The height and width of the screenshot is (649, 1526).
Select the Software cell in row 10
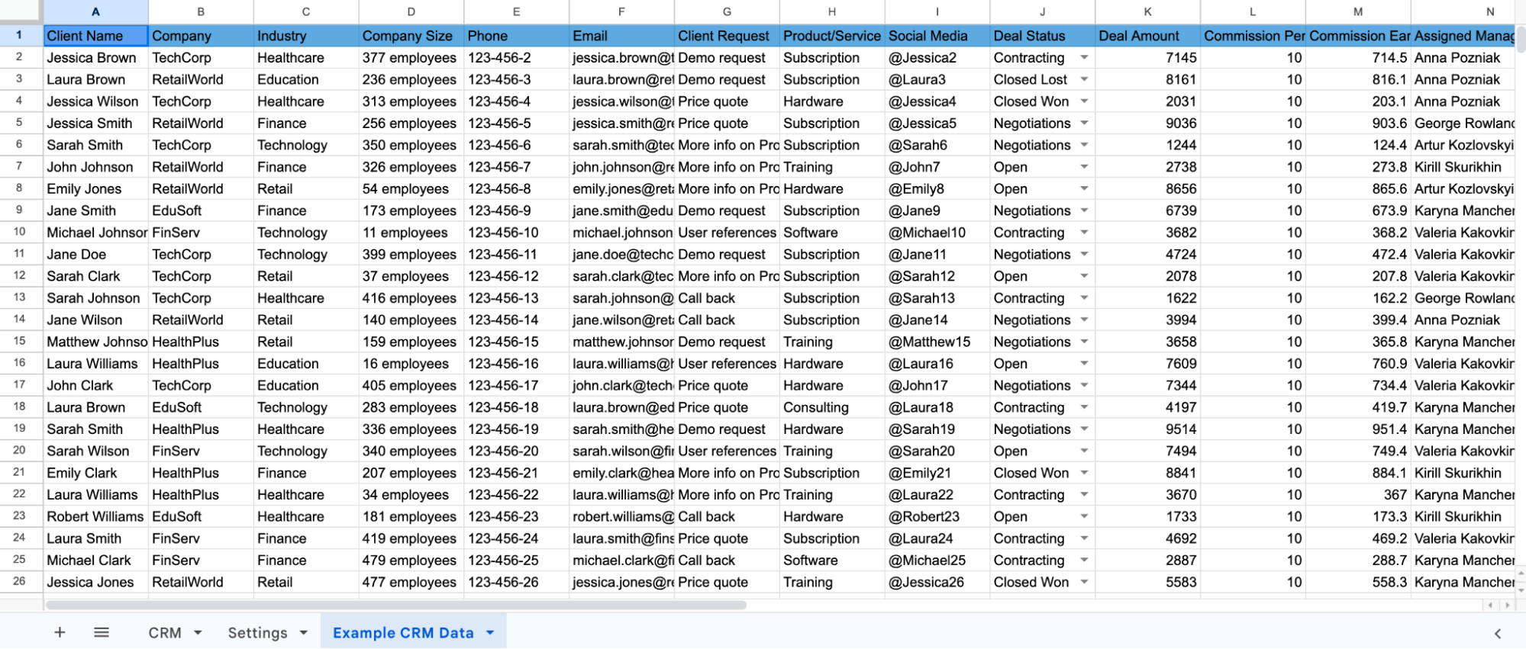(832, 233)
